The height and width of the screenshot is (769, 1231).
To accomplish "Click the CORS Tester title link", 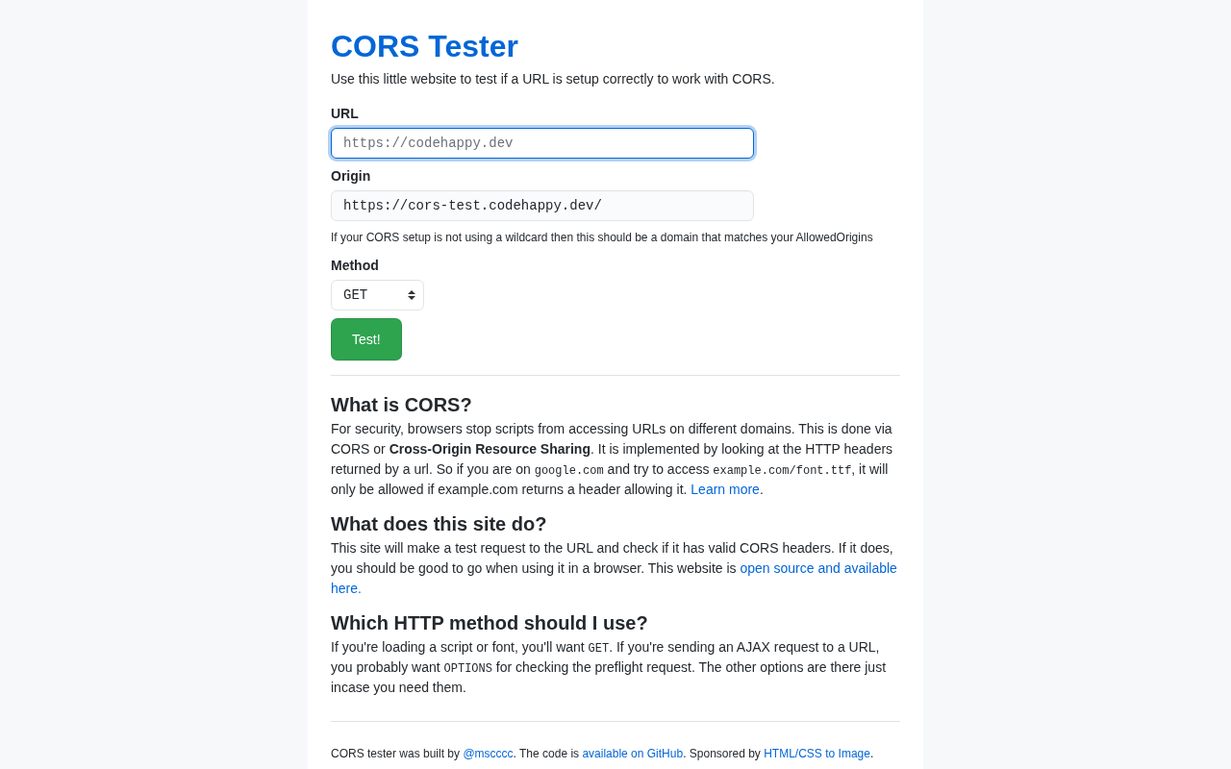I will [424, 46].
